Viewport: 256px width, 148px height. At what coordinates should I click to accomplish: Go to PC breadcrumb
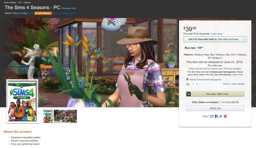(x=20, y=2)
